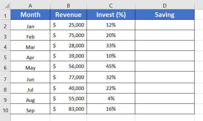The image size is (203, 121).
Task: Select column A header
Action: point(30,6)
